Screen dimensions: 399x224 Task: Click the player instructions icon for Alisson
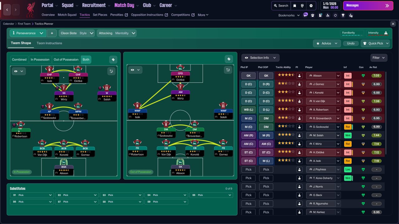300,76
